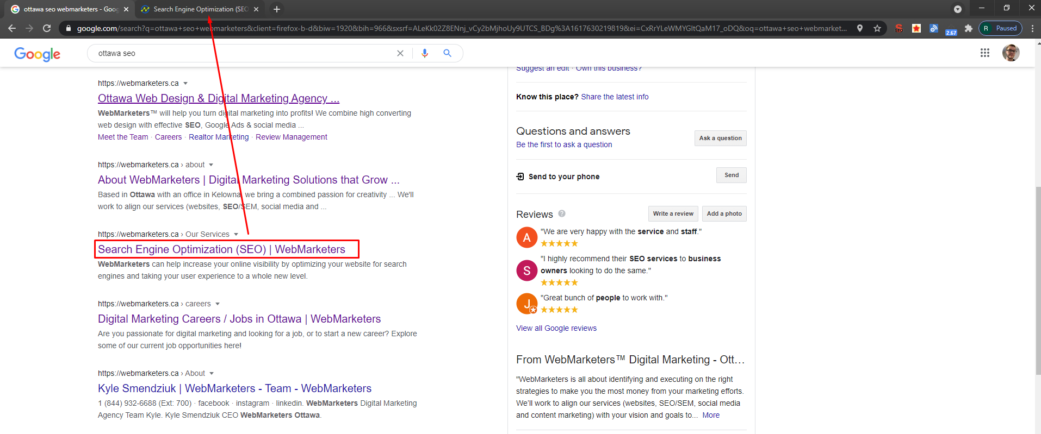Select the ottawa seo webmarketers tab
This screenshot has width=1041, height=434.
click(x=71, y=9)
